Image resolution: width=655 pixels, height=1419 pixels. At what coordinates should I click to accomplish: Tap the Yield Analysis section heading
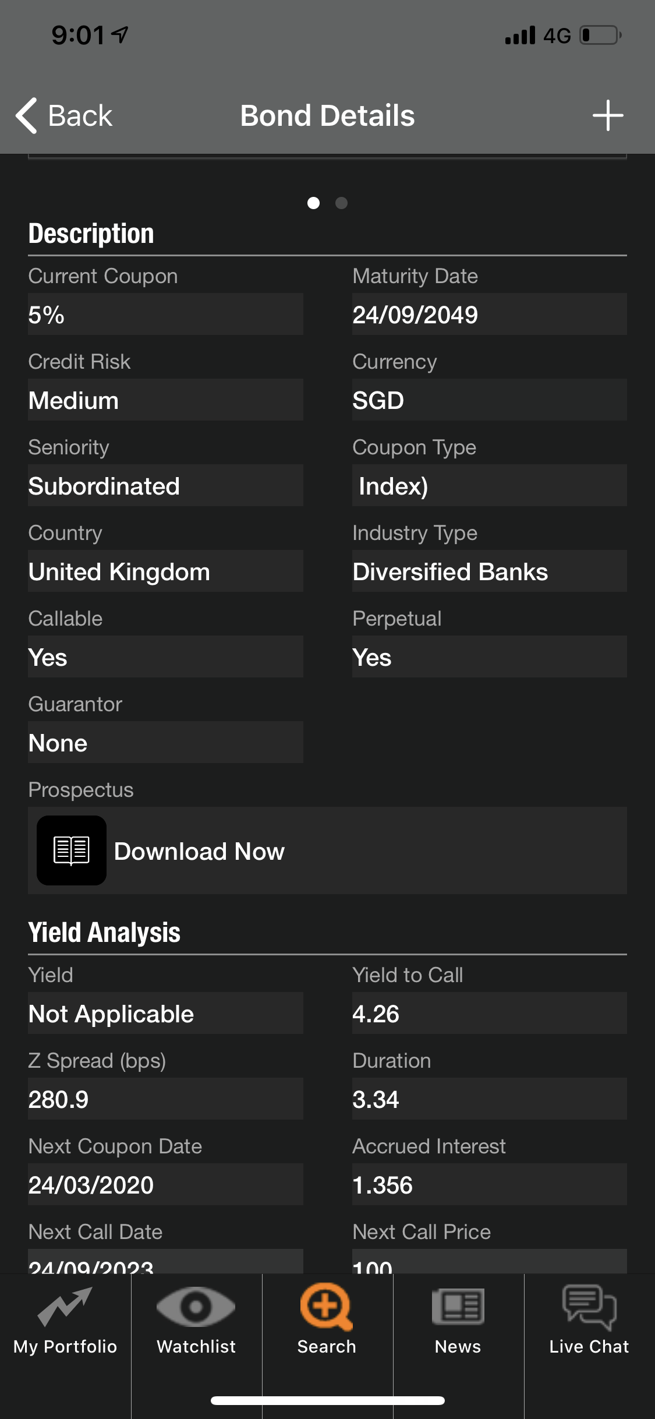coord(104,932)
